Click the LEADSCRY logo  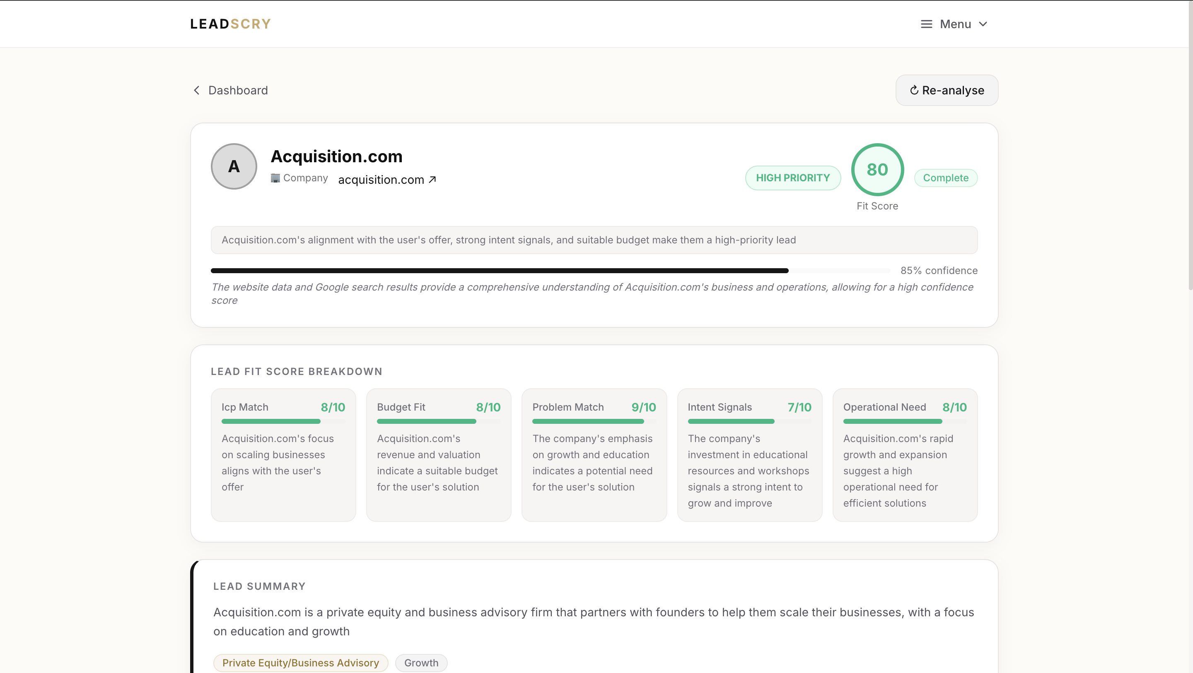click(230, 24)
